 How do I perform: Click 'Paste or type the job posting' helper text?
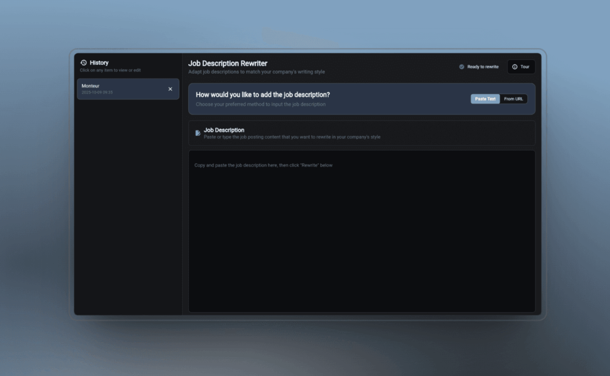(292, 137)
